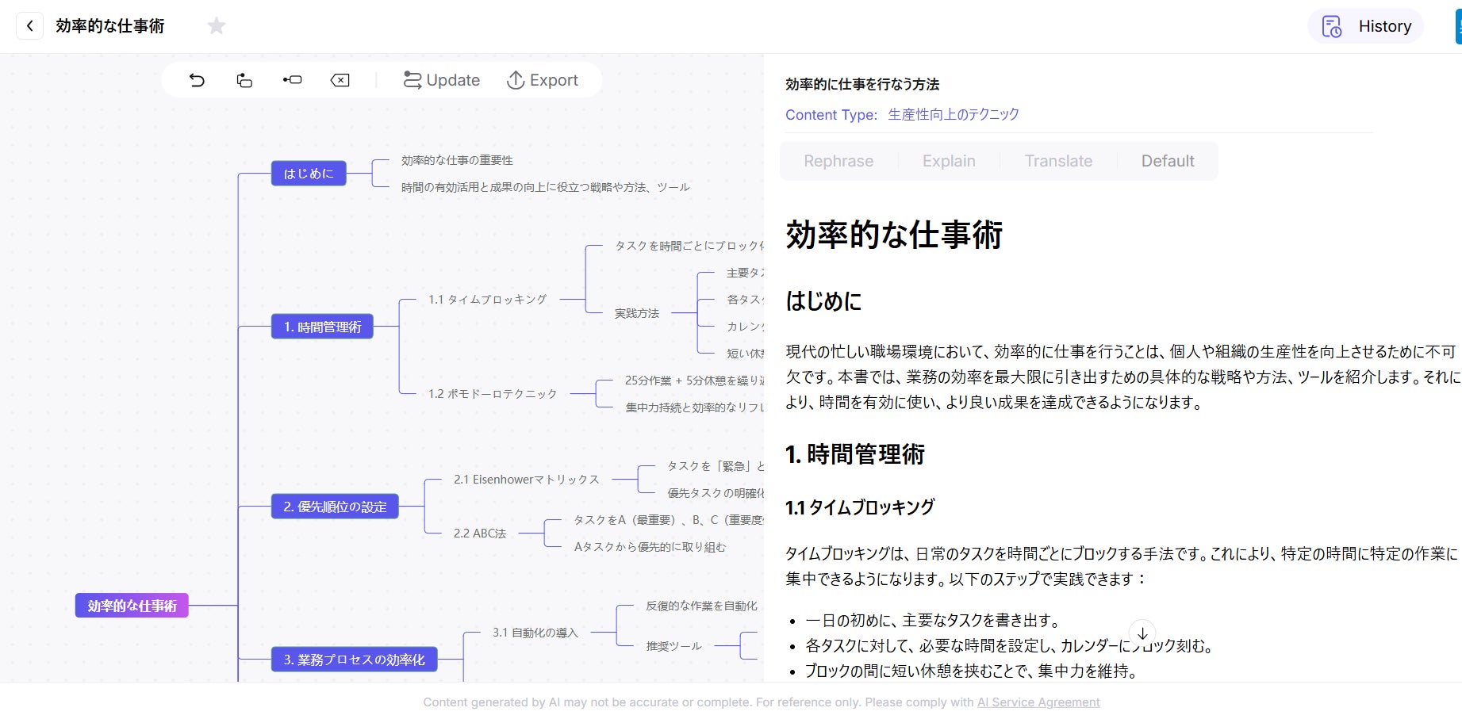Screen dimensions: 1462x719
Task: Click the Export button
Action: point(542,80)
